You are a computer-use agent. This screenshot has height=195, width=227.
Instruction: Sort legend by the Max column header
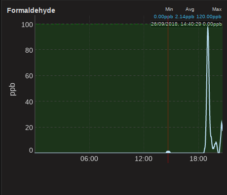(217, 9)
